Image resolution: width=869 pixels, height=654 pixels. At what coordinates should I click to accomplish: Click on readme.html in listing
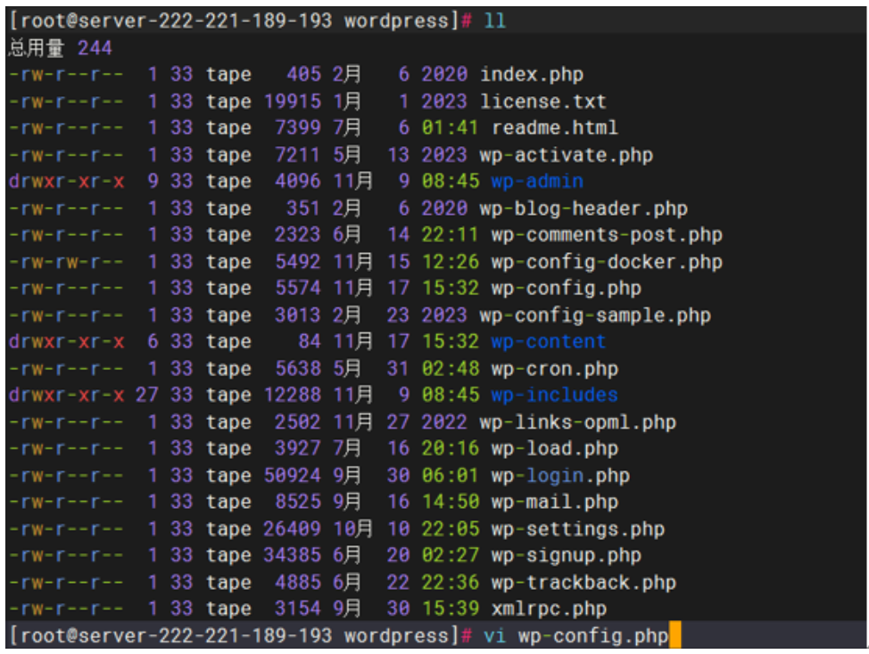point(554,128)
